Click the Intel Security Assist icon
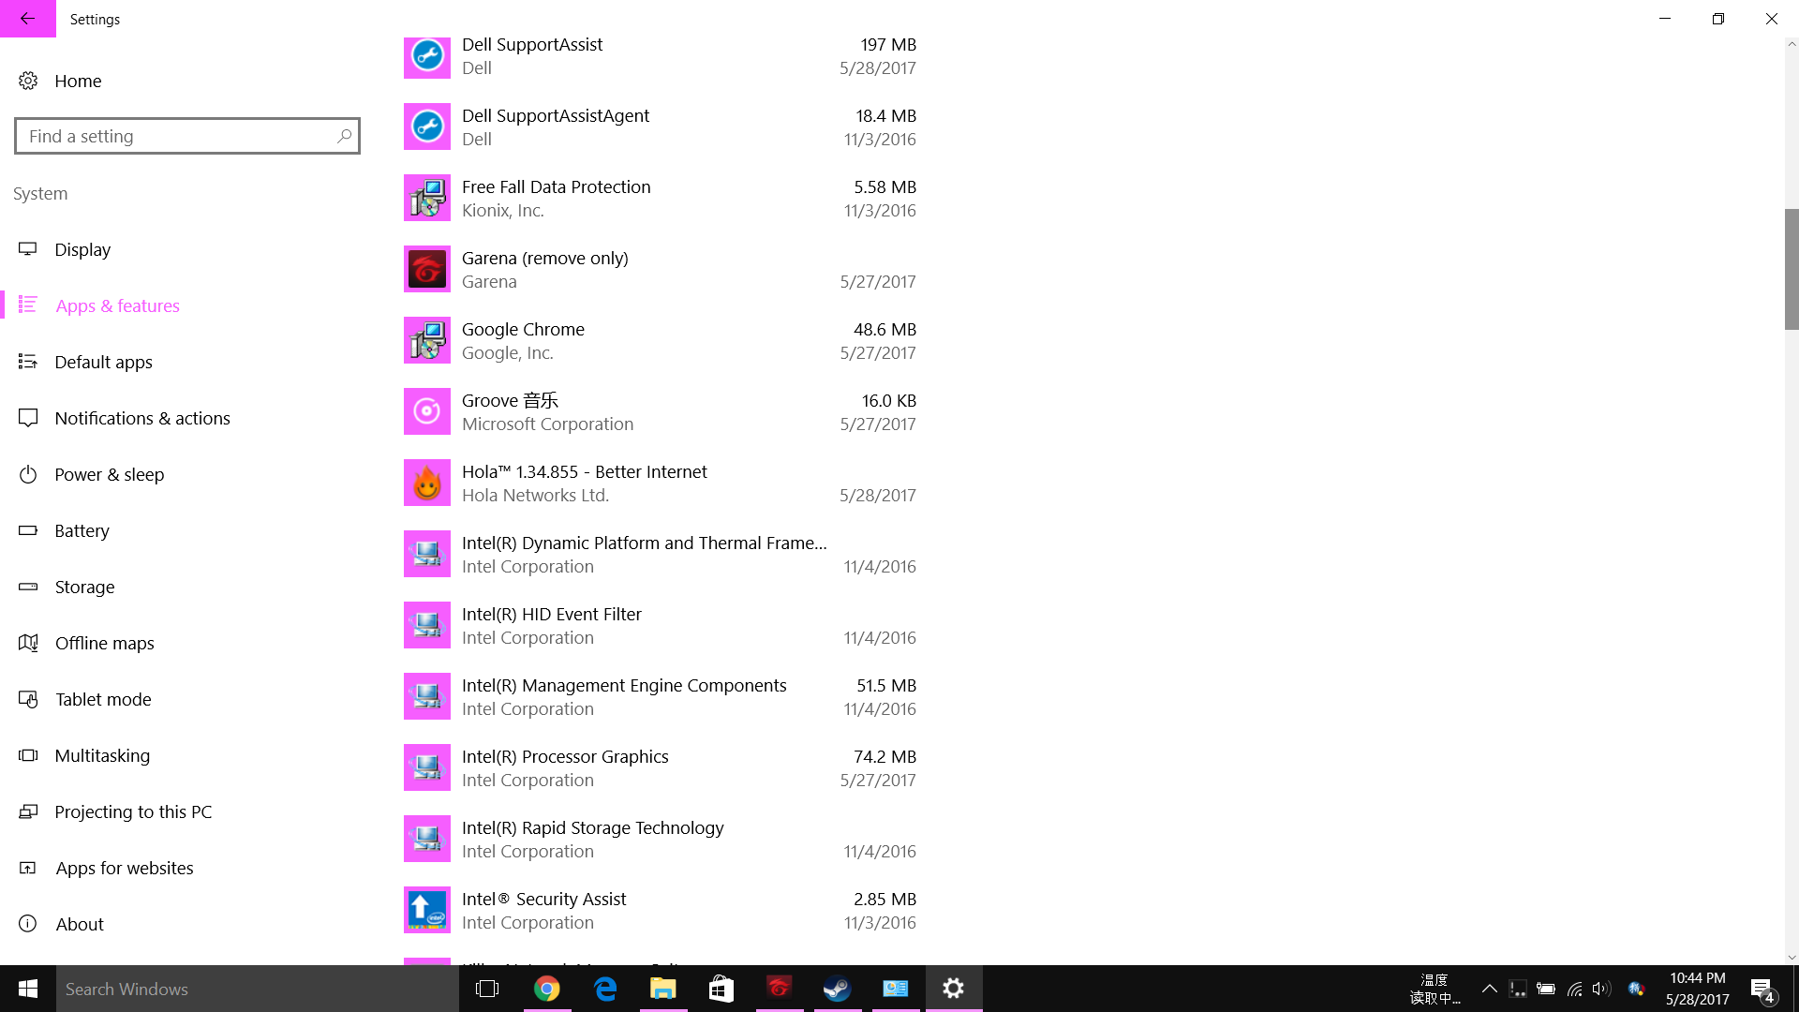 click(x=427, y=910)
